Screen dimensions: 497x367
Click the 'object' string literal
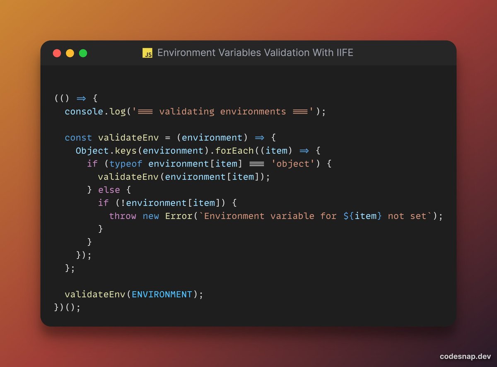(293, 164)
